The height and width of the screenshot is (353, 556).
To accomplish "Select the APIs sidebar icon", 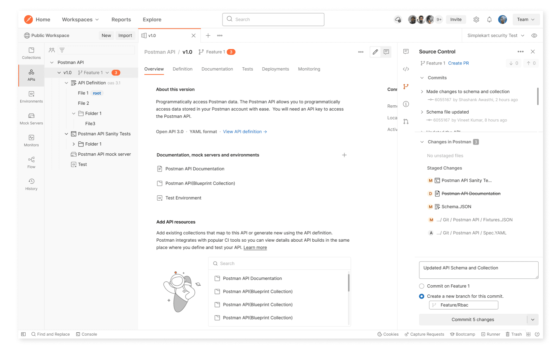I will tap(31, 75).
